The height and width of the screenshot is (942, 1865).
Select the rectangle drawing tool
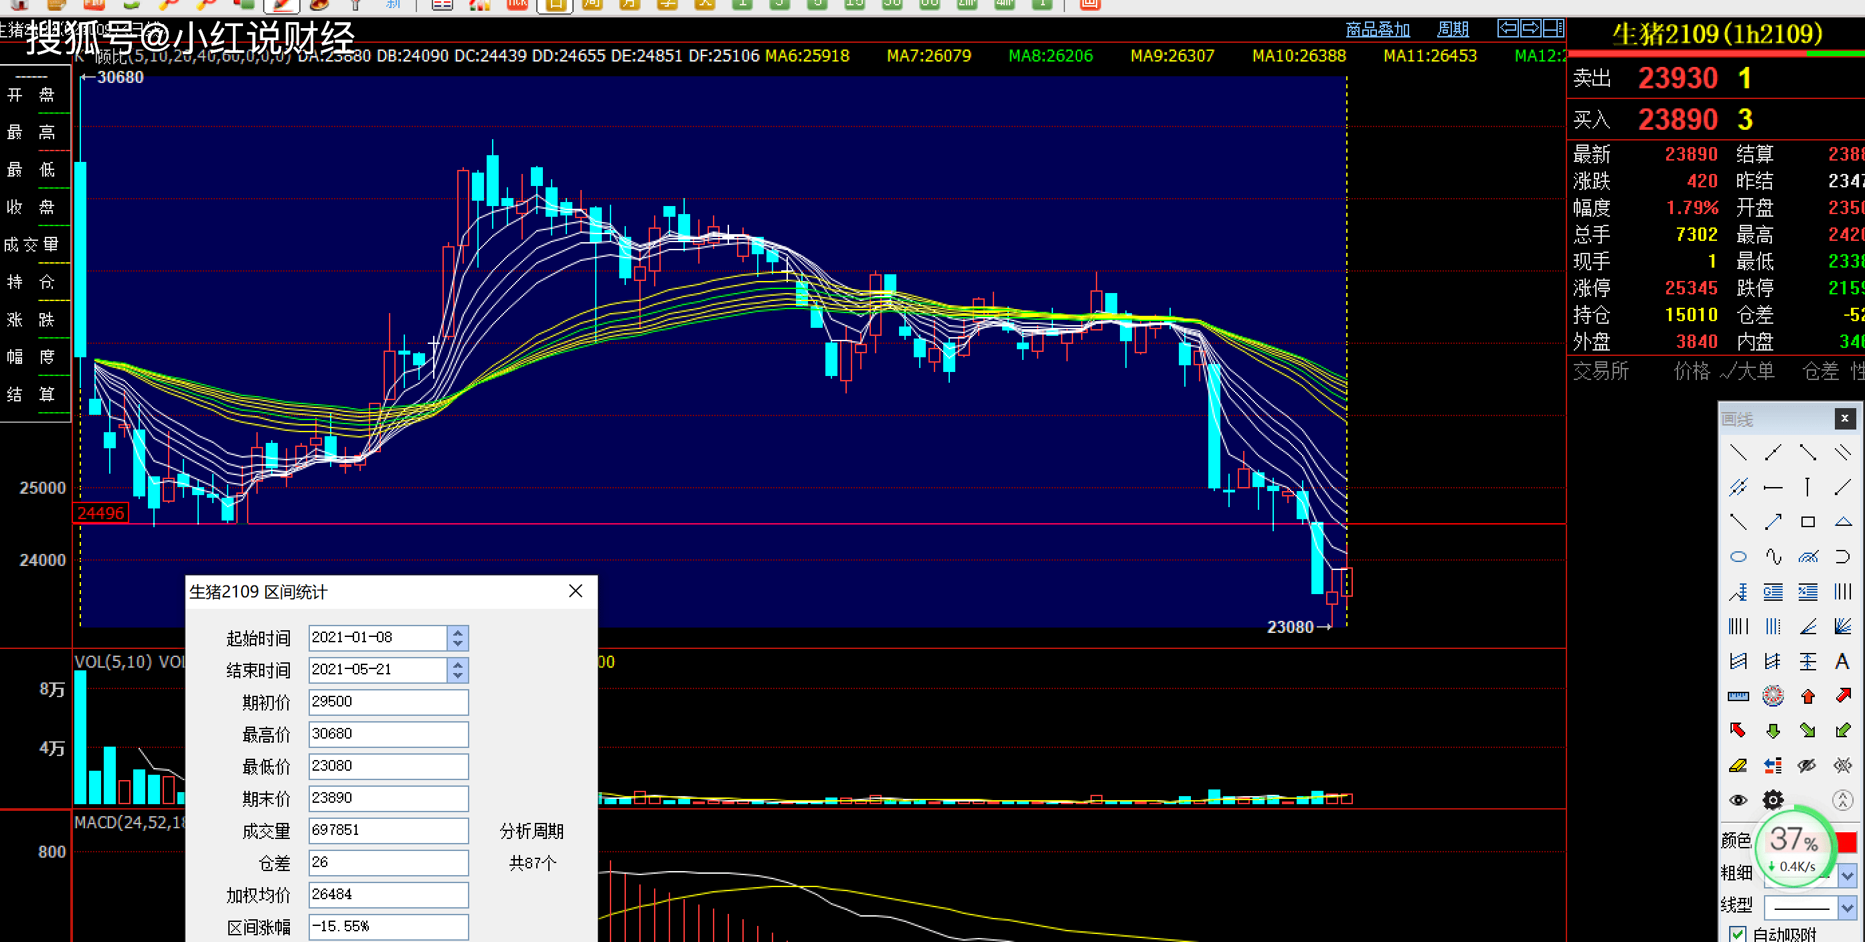tap(1808, 522)
